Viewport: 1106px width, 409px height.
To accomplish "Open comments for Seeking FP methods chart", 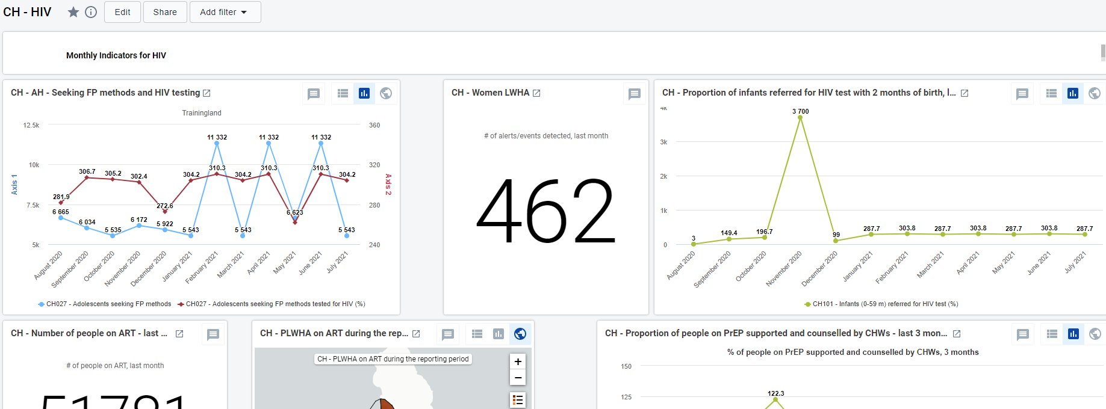I will tap(314, 93).
